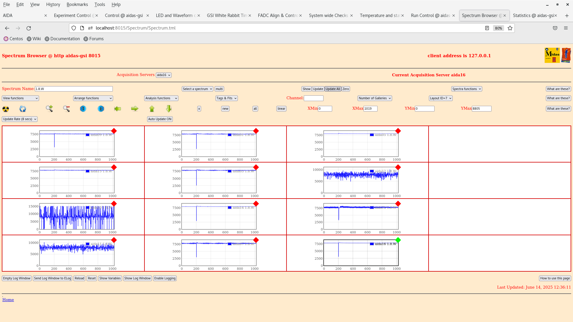Click the blue double down arrow icon
573x322 pixels.
[83, 109]
